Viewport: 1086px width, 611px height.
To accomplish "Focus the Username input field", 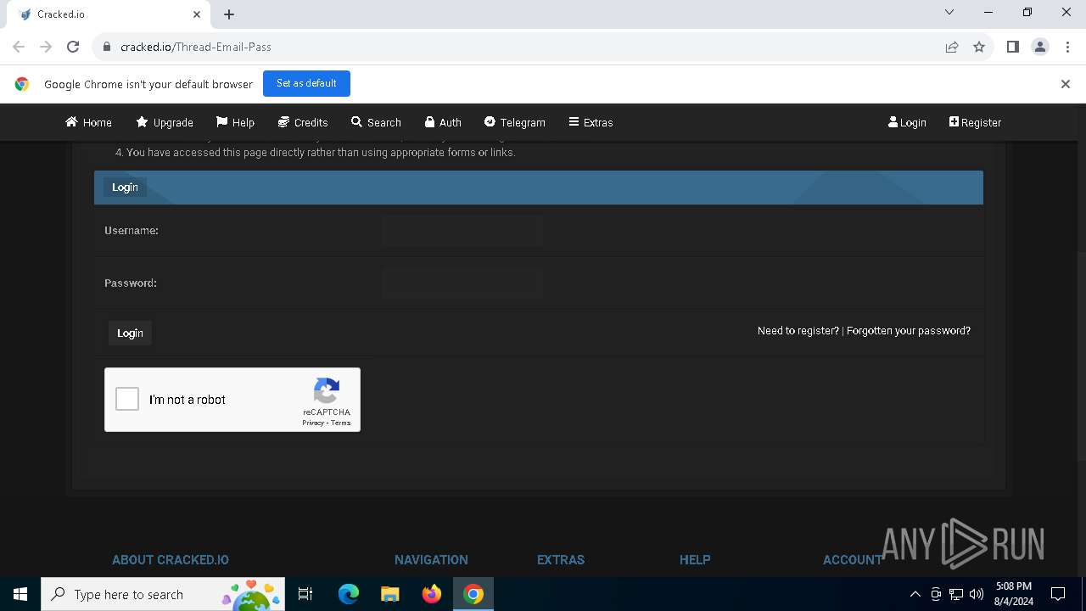I will pos(462,231).
